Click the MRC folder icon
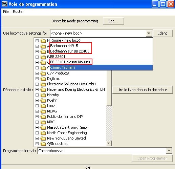This screenshot has height=169, width=175. pos(43,122)
